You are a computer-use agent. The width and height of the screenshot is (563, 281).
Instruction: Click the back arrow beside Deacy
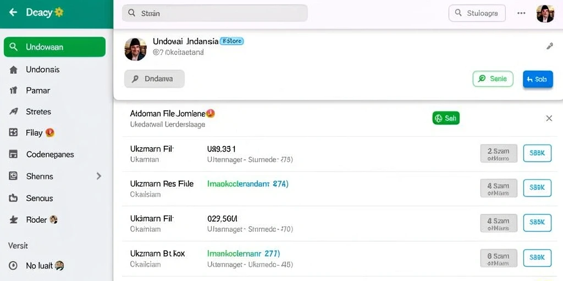(13, 13)
